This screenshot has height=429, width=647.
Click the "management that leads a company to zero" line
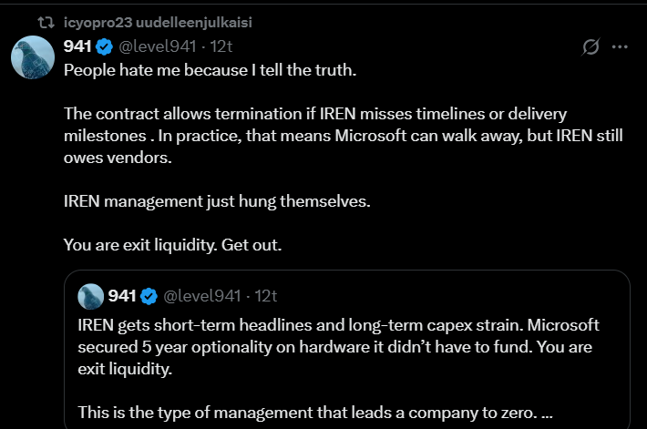pos(310,412)
